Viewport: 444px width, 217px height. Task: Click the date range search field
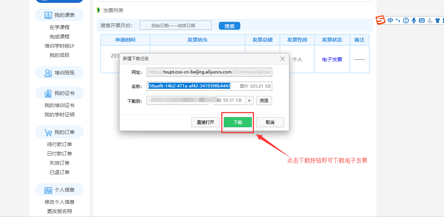coord(175,25)
